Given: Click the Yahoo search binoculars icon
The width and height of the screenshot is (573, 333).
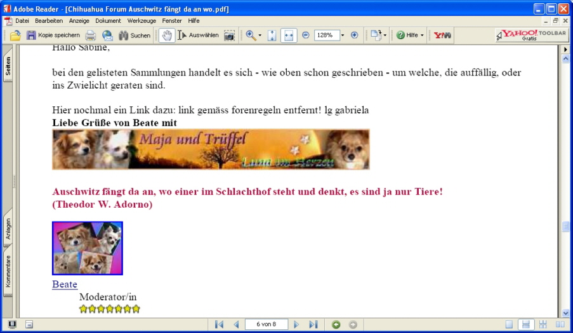Looking at the screenshot, I should coord(442,35).
